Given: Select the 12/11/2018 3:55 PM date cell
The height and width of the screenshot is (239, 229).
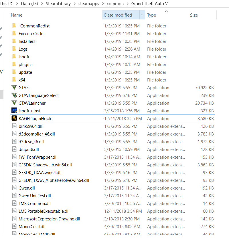Looking at the screenshot, I should coord(123,119).
